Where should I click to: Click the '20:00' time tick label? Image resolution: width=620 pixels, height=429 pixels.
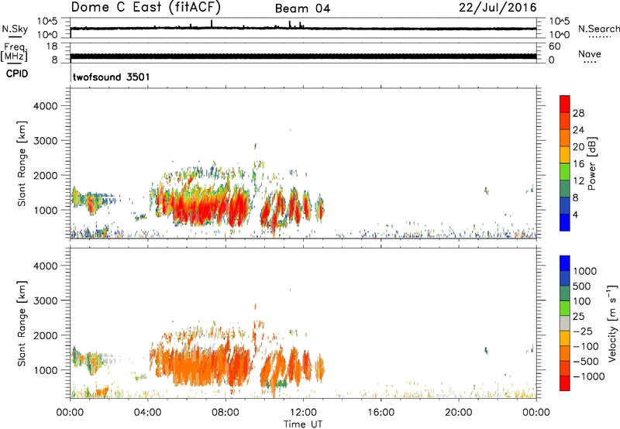coord(459,413)
